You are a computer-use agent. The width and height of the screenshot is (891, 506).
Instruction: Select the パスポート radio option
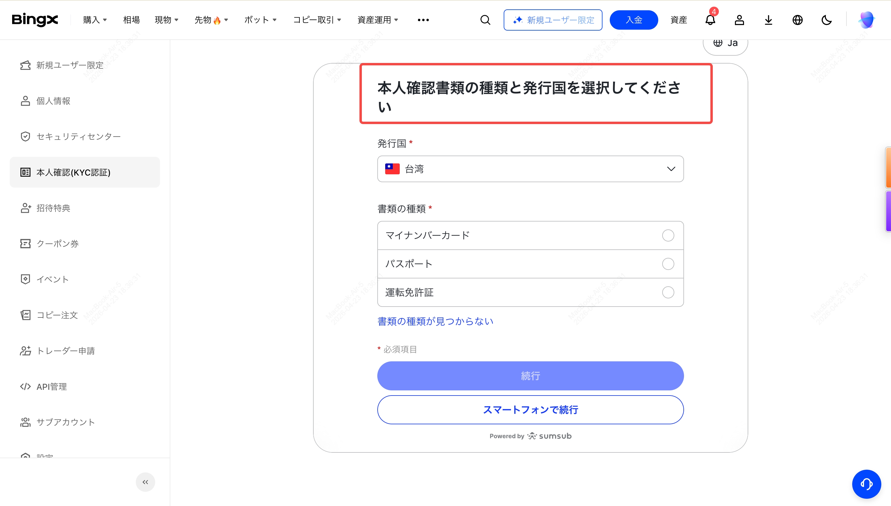tap(668, 264)
